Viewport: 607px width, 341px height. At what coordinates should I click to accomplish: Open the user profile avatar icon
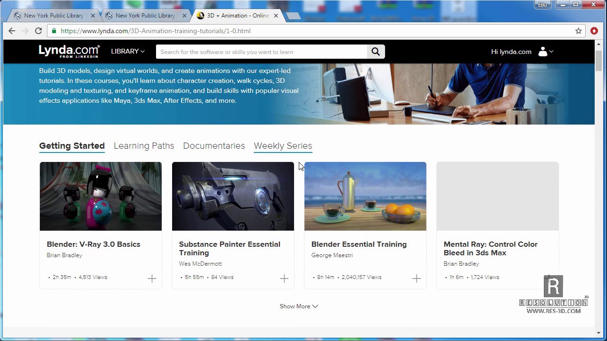pyautogui.click(x=543, y=52)
